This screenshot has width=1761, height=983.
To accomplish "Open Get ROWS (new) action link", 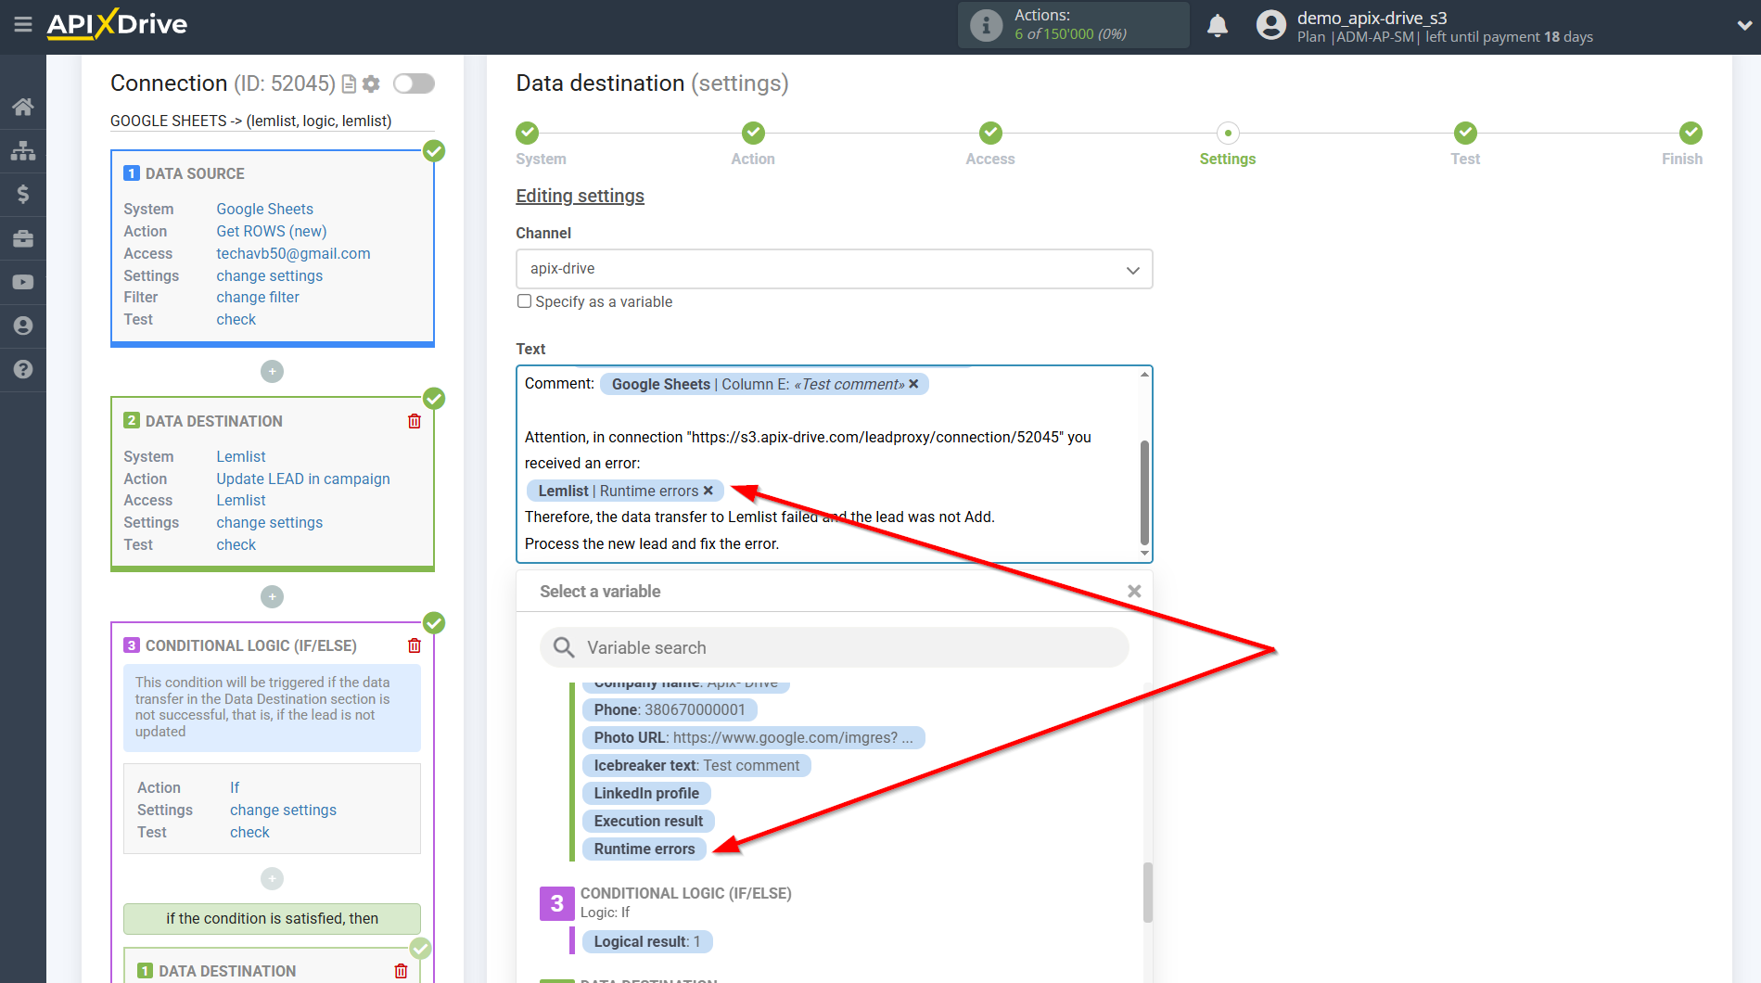I will 272,231.
